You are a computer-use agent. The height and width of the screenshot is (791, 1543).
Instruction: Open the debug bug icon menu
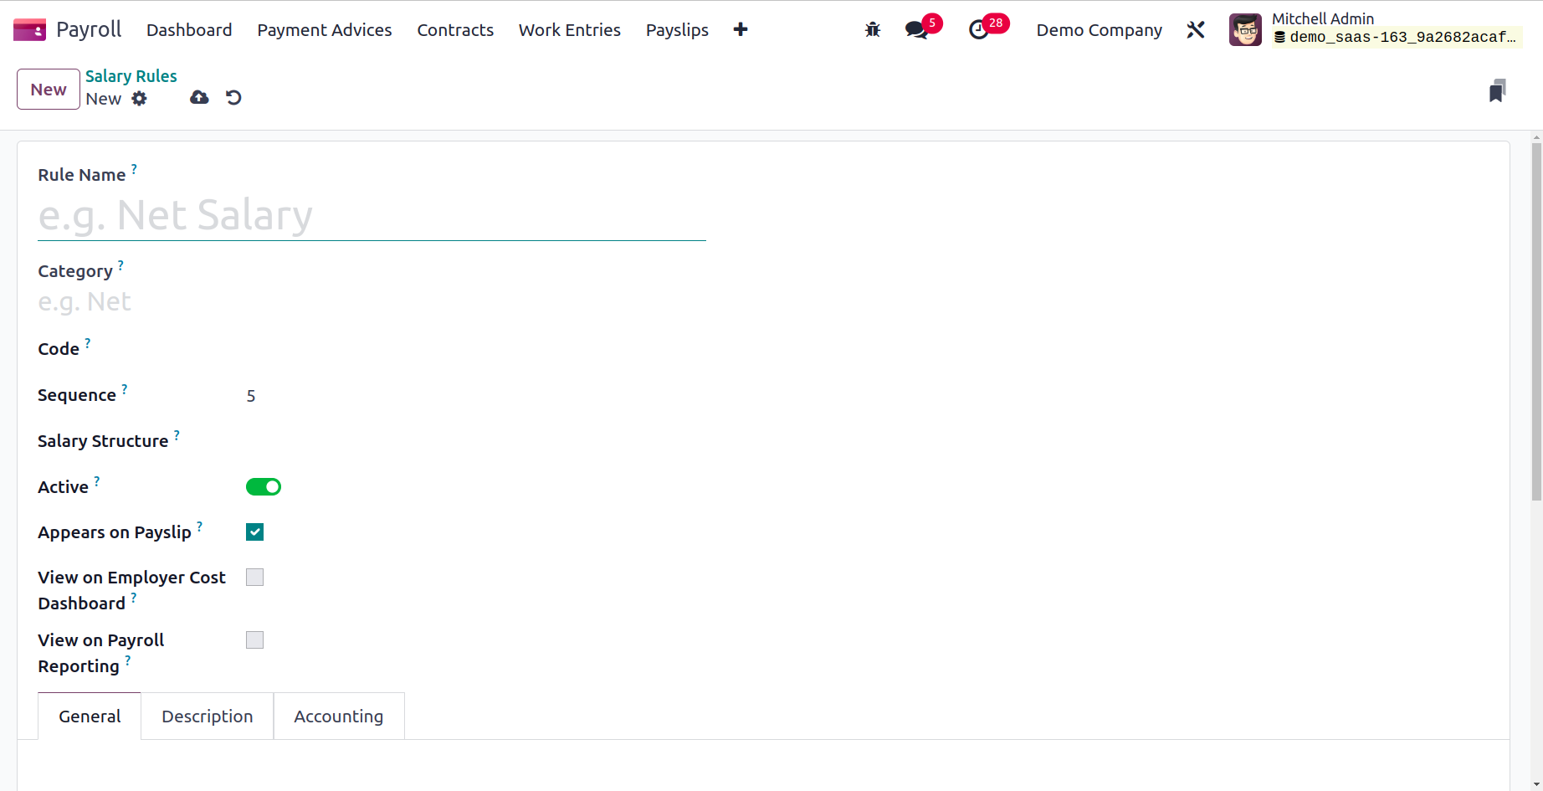pyautogui.click(x=873, y=30)
